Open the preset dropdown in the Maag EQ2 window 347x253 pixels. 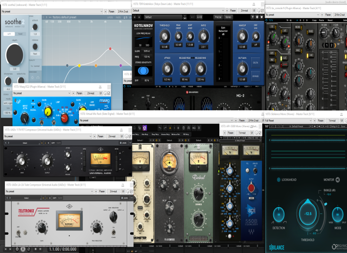42,93
